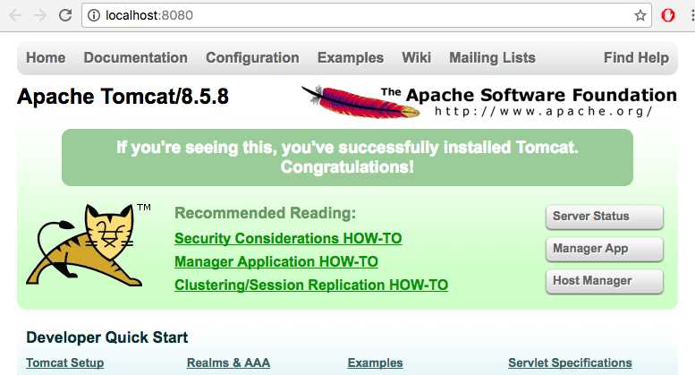
Task: Open Manager Application HOW-TO link
Action: tap(276, 262)
